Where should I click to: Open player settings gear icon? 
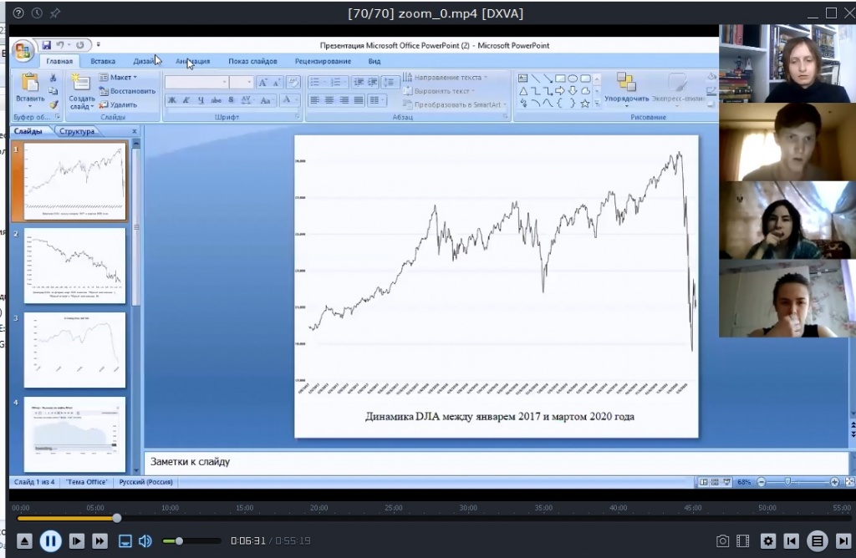pyautogui.click(x=768, y=540)
